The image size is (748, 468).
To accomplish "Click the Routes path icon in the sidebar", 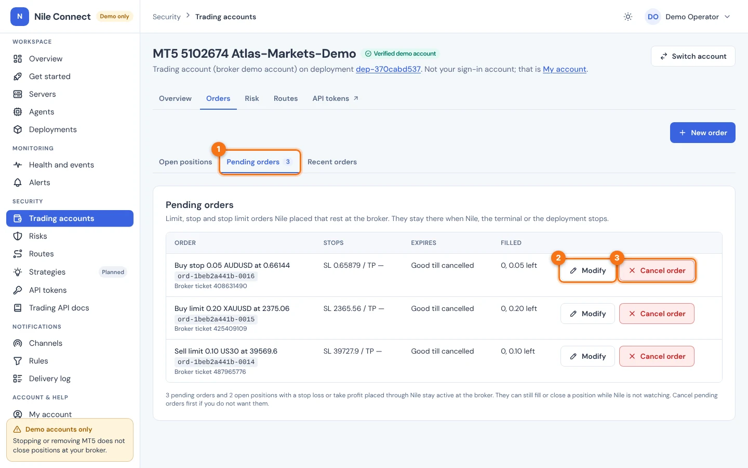I will [18, 254].
